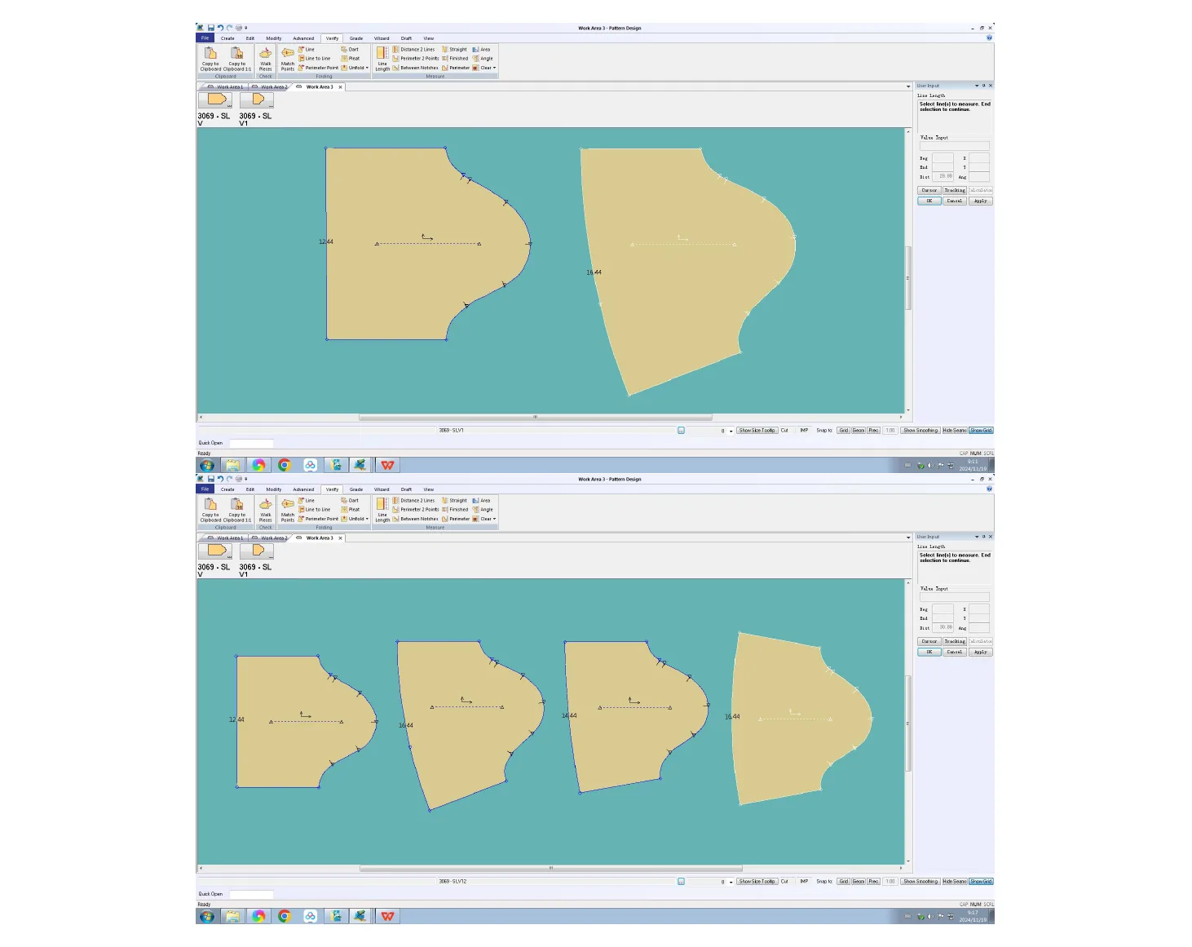Screen dimensions: 1192x947
Task: Activate Line Length measure tool in upper window
Action: click(382, 58)
